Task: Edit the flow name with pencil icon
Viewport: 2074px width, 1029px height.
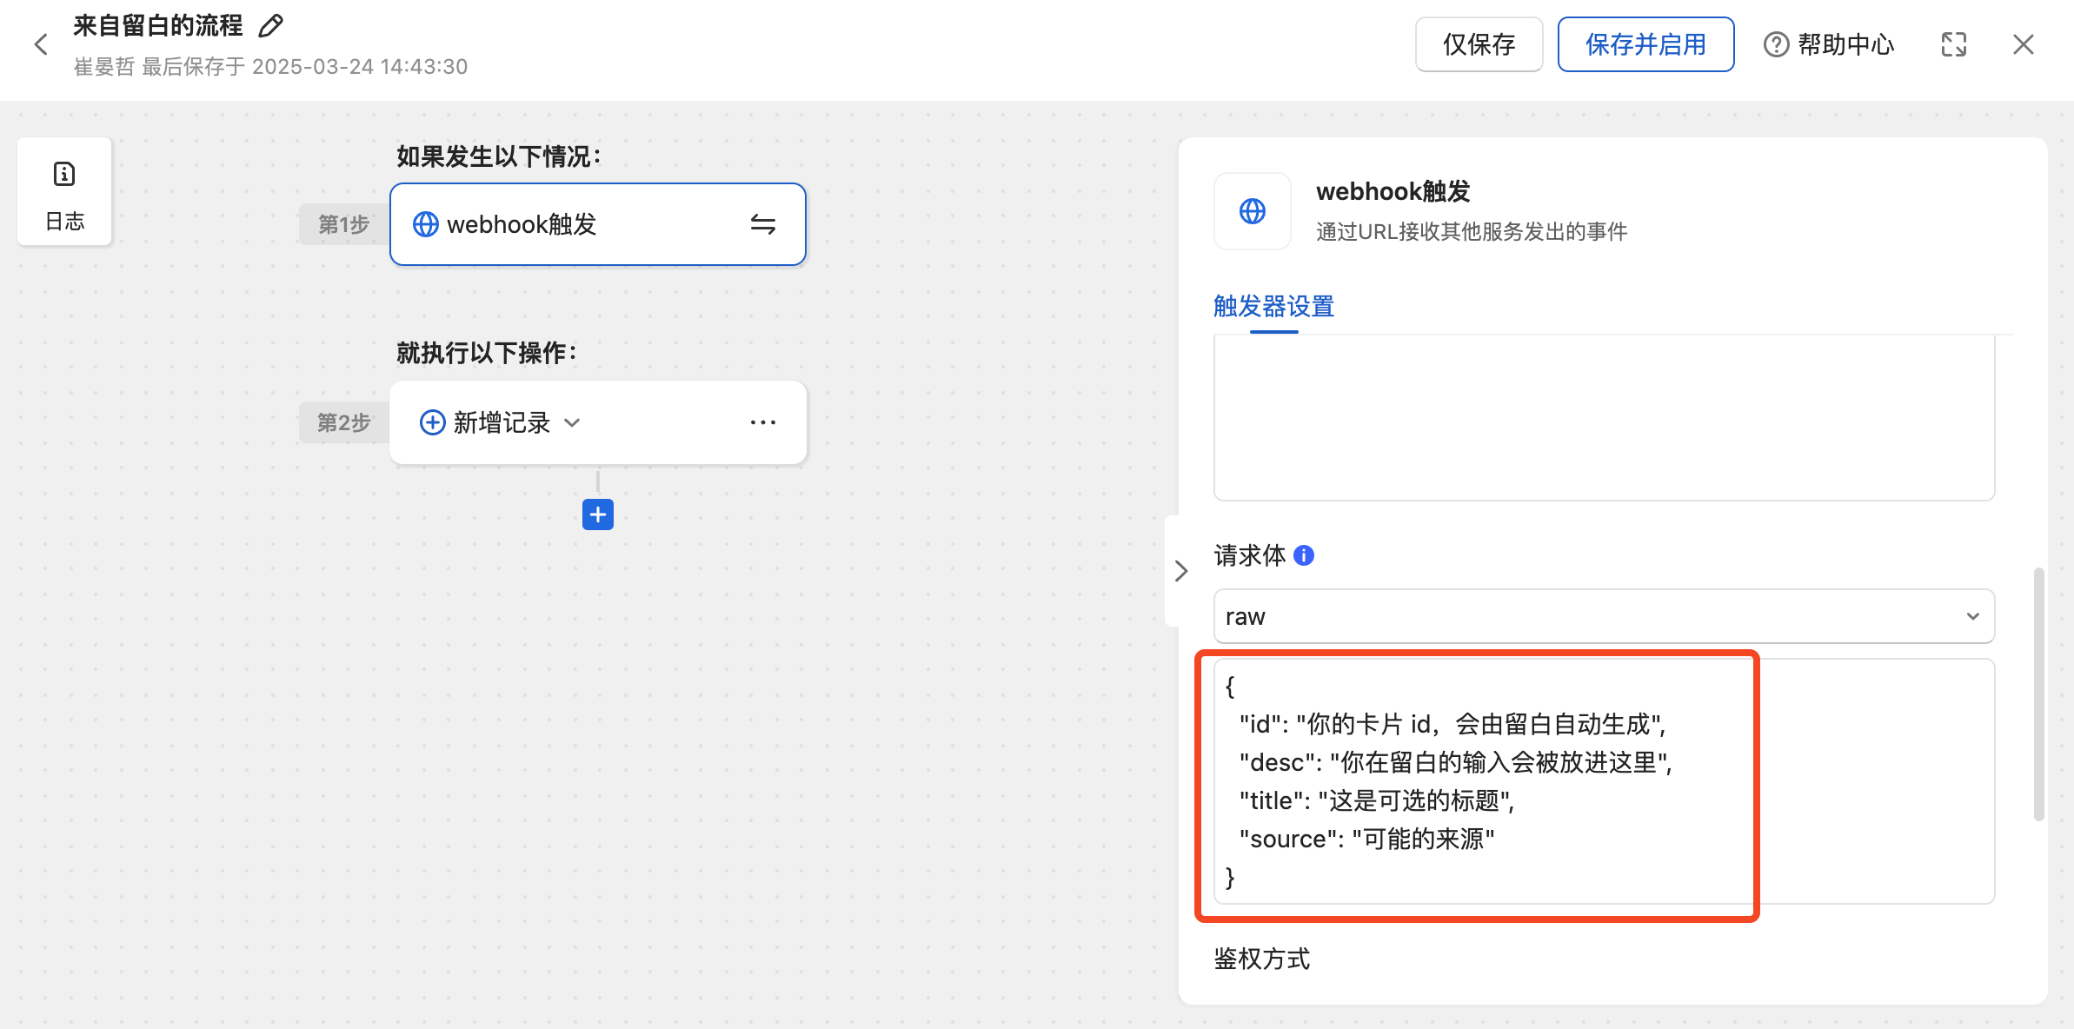Action: 271,26
